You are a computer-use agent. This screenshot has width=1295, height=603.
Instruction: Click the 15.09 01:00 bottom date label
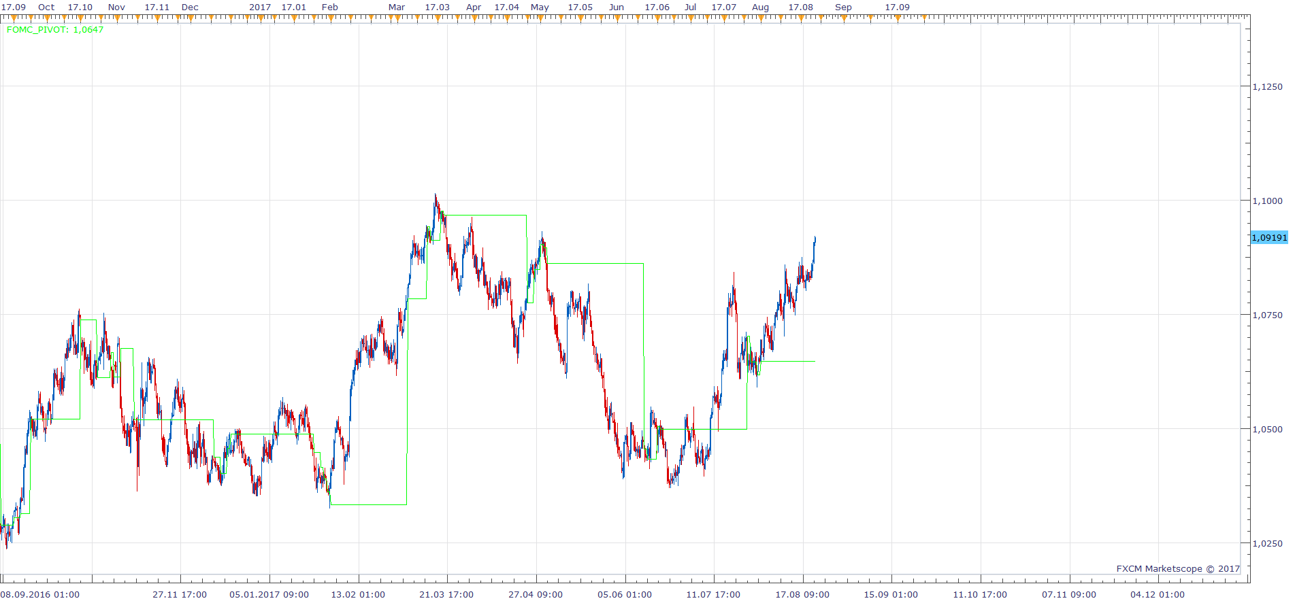tap(891, 594)
